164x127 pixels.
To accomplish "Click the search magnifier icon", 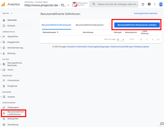I will coord(94,4).
